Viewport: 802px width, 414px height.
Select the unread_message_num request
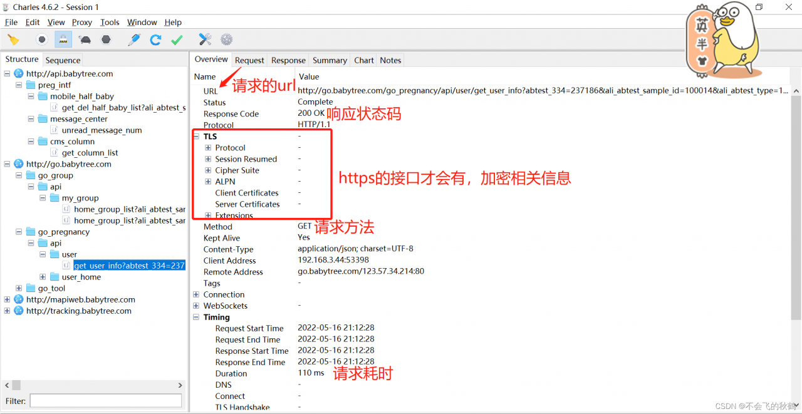pos(102,130)
